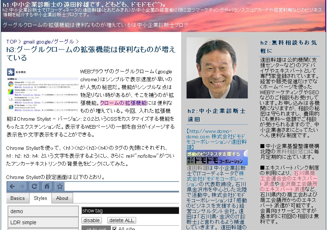Click the extensions screenshot thumbnail in article

(42, 89)
